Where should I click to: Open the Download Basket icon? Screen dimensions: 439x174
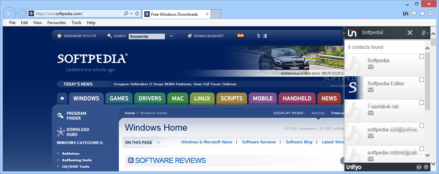click(x=190, y=36)
